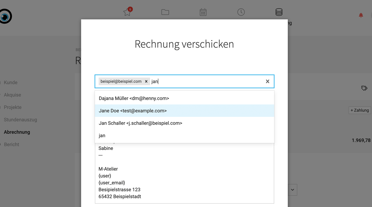
Task: Remove the beispiel@beispiel.com recipient chip
Action: (146, 81)
